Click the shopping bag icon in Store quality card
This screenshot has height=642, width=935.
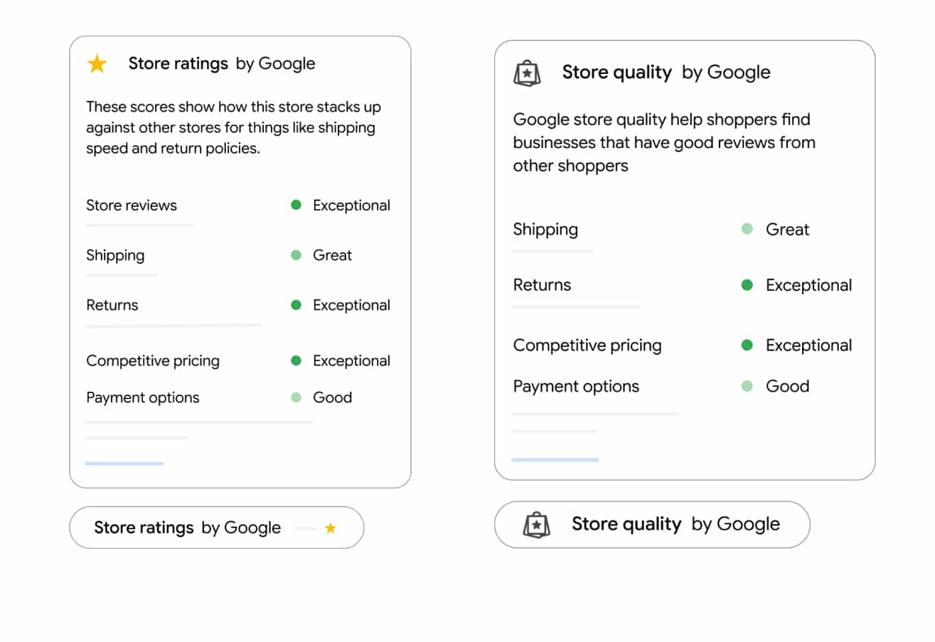click(x=527, y=73)
